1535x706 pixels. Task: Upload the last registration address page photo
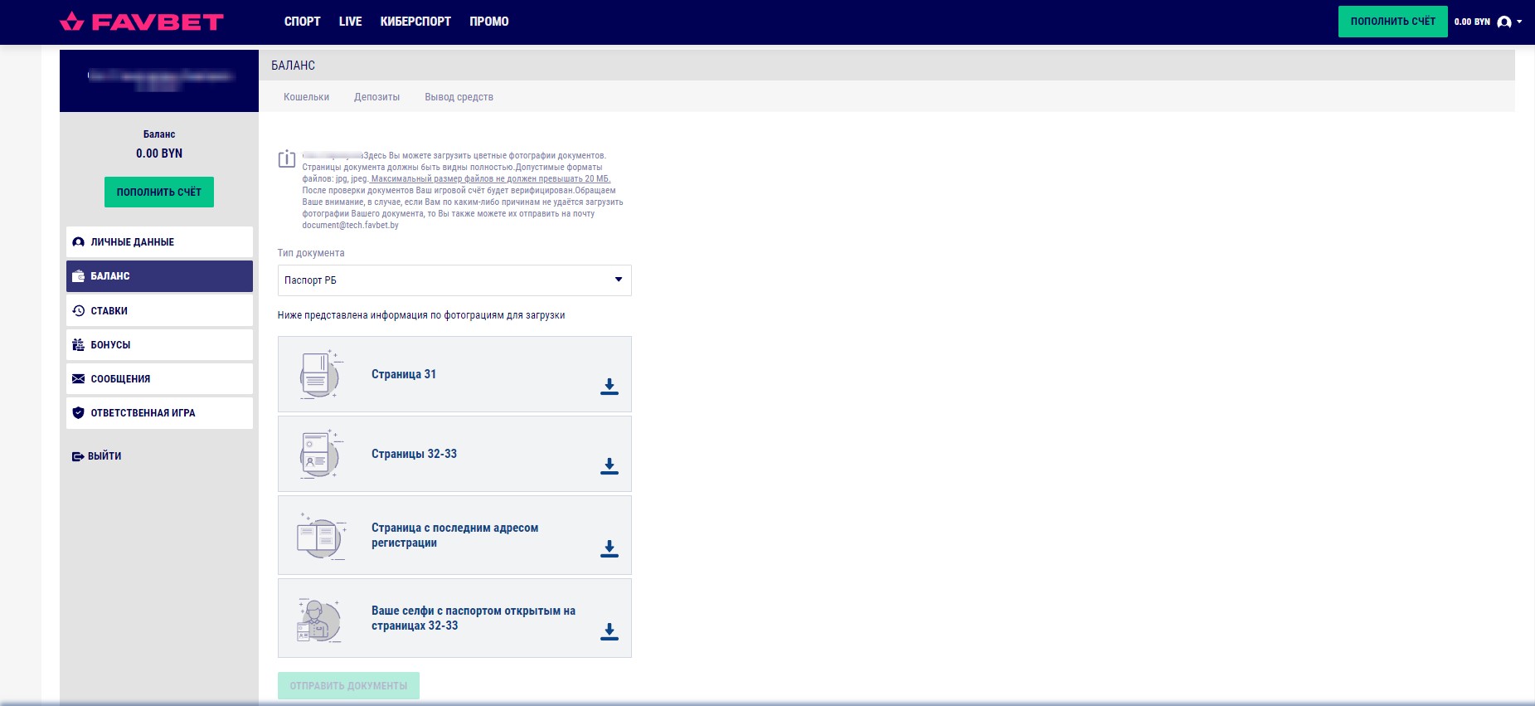610,548
